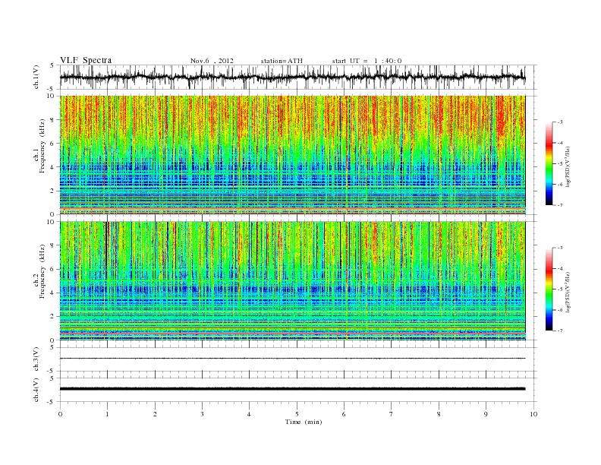The image size is (601, 465).
Task: Click the ch.2 spectrogram "2" kHz tick label
Action: tap(53, 316)
